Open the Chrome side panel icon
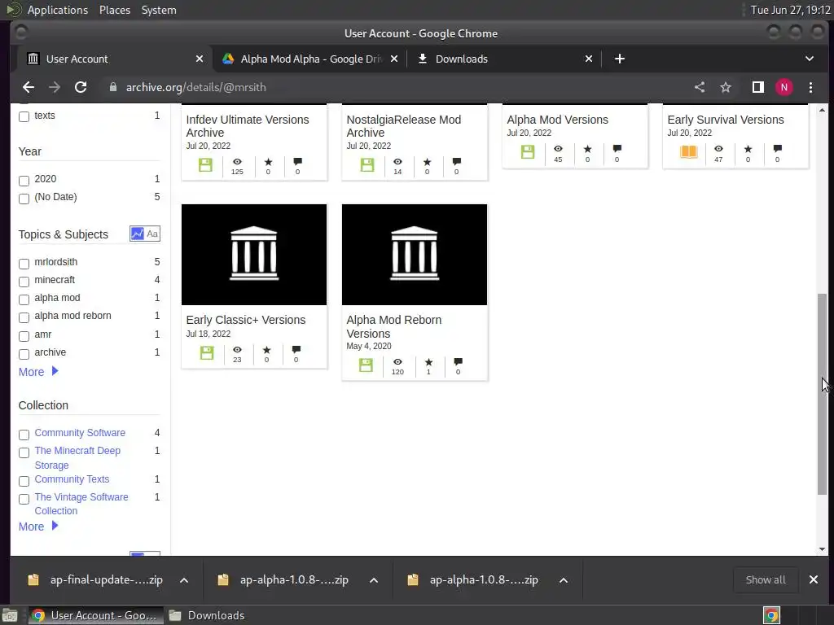834x625 pixels. pos(758,87)
